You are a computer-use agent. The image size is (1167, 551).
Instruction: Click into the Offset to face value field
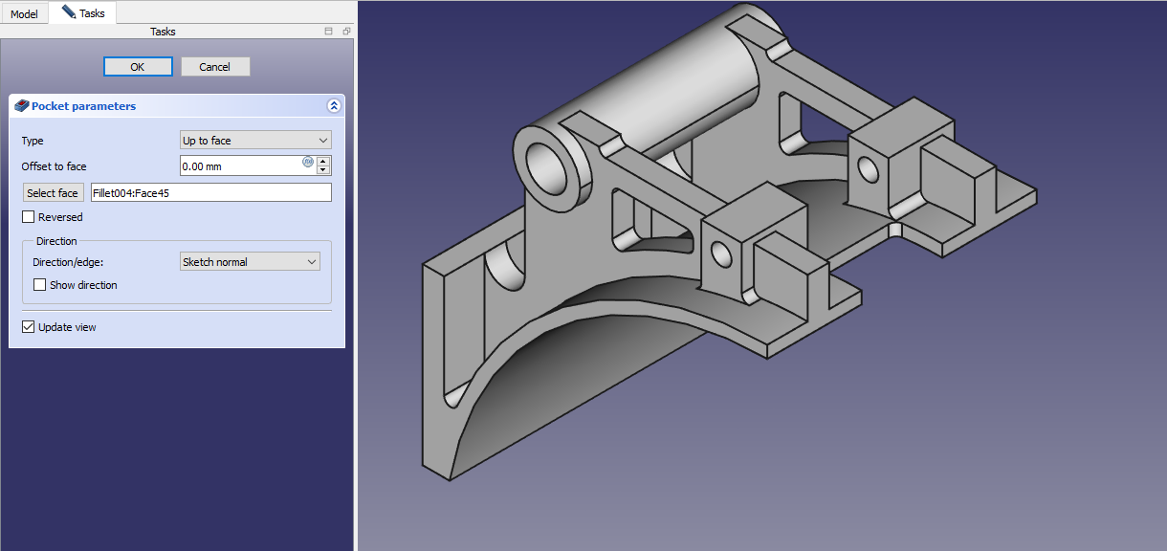(x=241, y=165)
